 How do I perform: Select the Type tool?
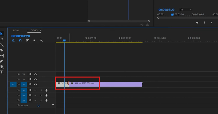[2, 72]
